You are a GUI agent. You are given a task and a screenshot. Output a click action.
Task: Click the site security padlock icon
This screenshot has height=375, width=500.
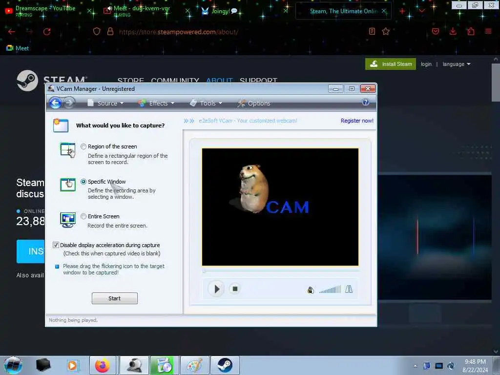(110, 32)
